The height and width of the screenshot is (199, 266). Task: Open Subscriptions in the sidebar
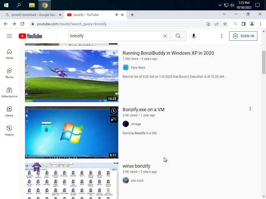point(9,93)
